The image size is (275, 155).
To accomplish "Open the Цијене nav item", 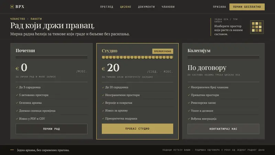I will 125,7.
